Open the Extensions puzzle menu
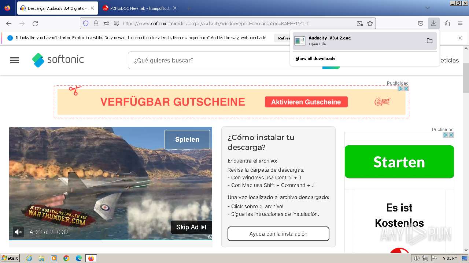The image size is (469, 263). [447, 23]
